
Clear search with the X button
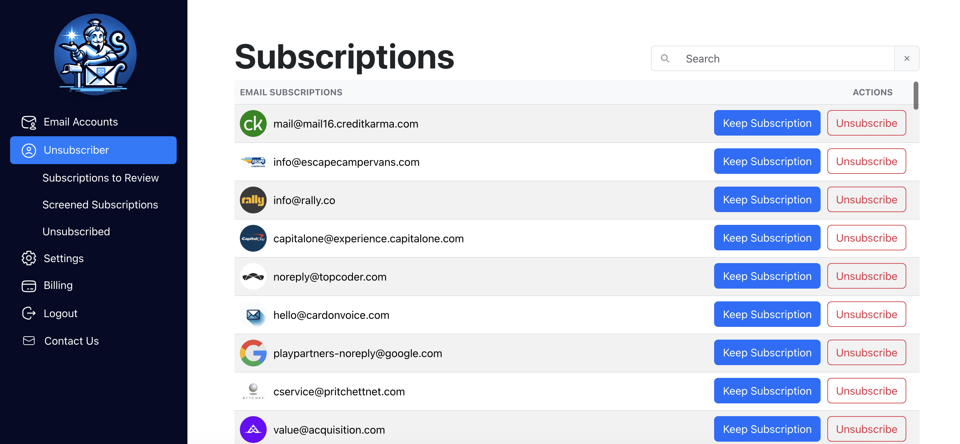pos(907,58)
